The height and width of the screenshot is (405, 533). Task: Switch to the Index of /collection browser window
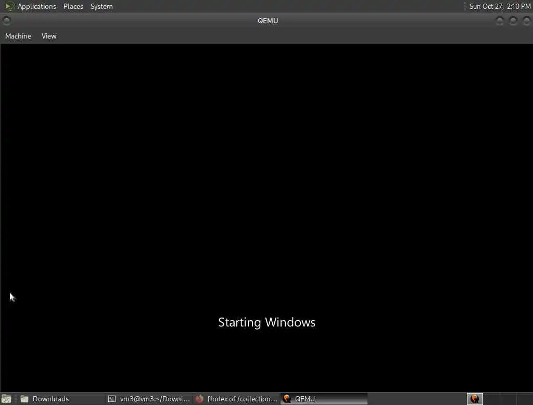[x=237, y=399]
